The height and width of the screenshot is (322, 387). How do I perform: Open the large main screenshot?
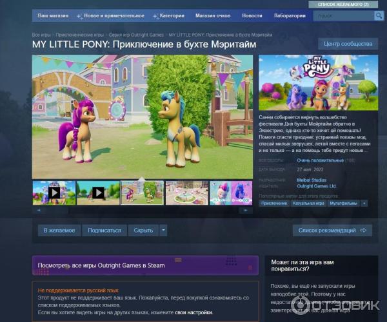pyautogui.click(x=143, y=117)
